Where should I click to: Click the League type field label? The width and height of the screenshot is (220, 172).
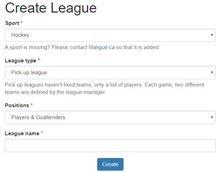pyautogui.click(x=21, y=61)
